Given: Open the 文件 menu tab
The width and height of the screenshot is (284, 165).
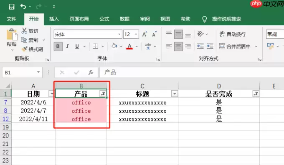Looking at the screenshot, I should (11, 19).
